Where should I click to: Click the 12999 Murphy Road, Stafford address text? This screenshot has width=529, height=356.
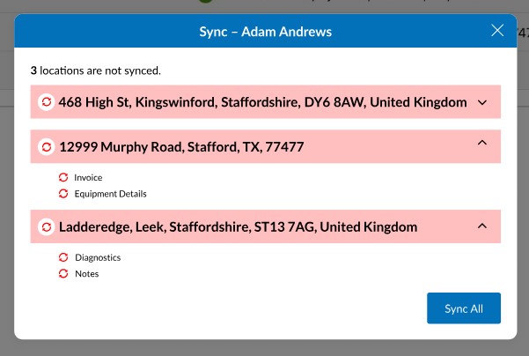click(181, 147)
